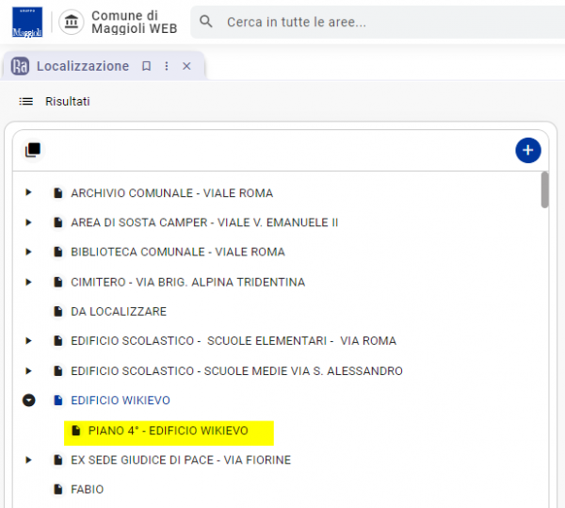Click document icon of AREA DI SOSTA CAMPER
The width and height of the screenshot is (565, 508).
(x=58, y=222)
